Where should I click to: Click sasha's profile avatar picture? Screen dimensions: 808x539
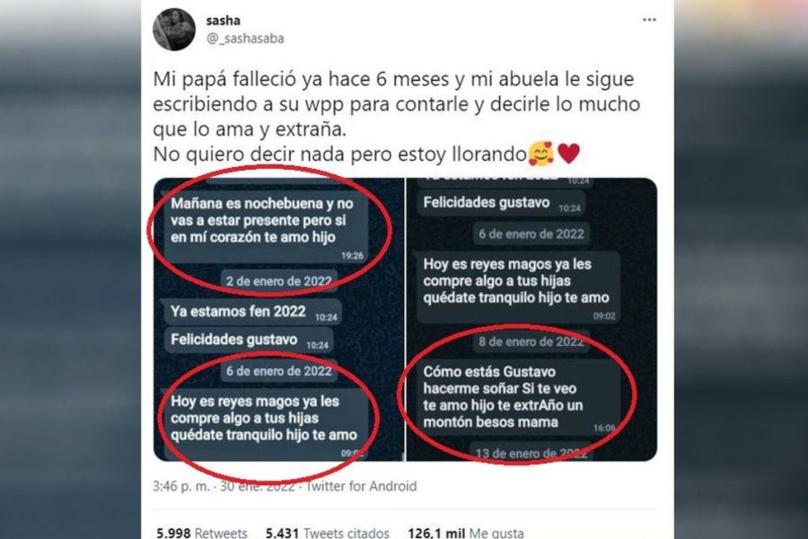[x=174, y=30]
